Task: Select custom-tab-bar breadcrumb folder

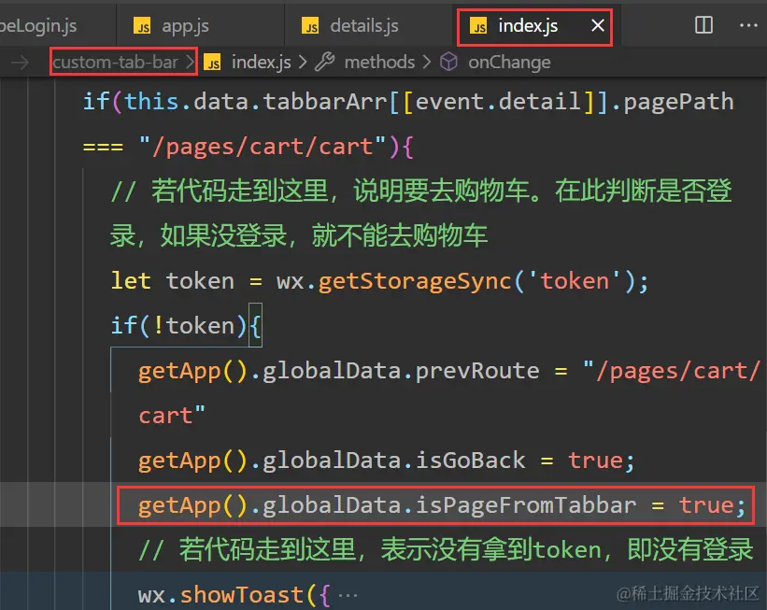Action: tap(115, 63)
